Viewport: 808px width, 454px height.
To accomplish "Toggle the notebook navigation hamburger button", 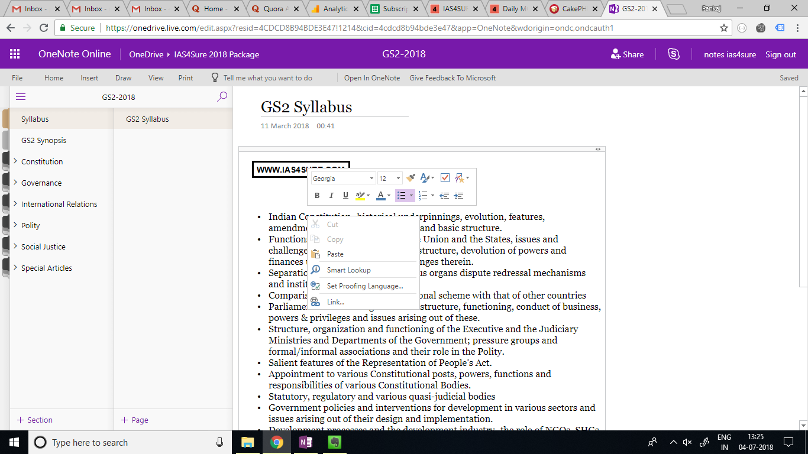I will point(21,97).
